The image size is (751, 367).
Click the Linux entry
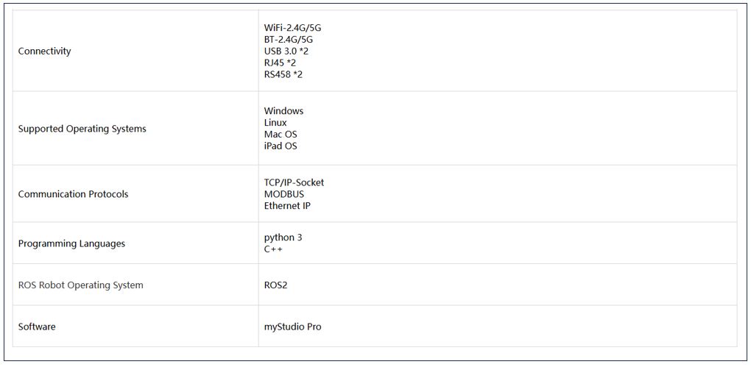(275, 123)
